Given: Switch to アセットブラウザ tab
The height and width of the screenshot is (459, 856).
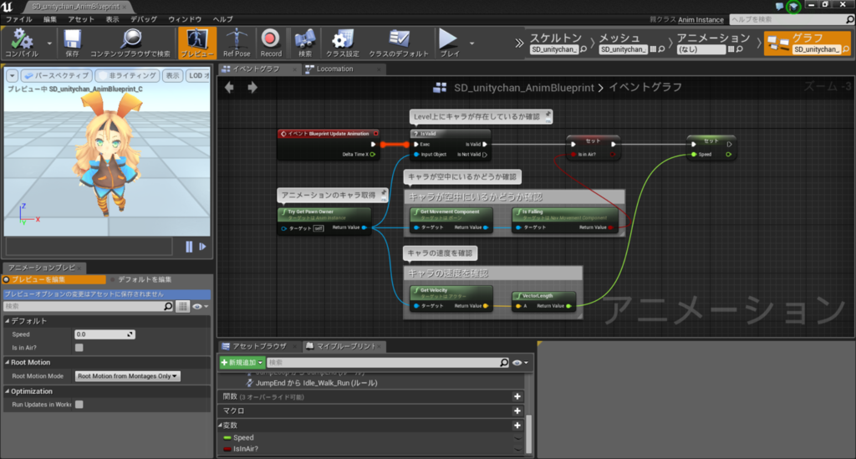Looking at the screenshot, I should [259, 346].
